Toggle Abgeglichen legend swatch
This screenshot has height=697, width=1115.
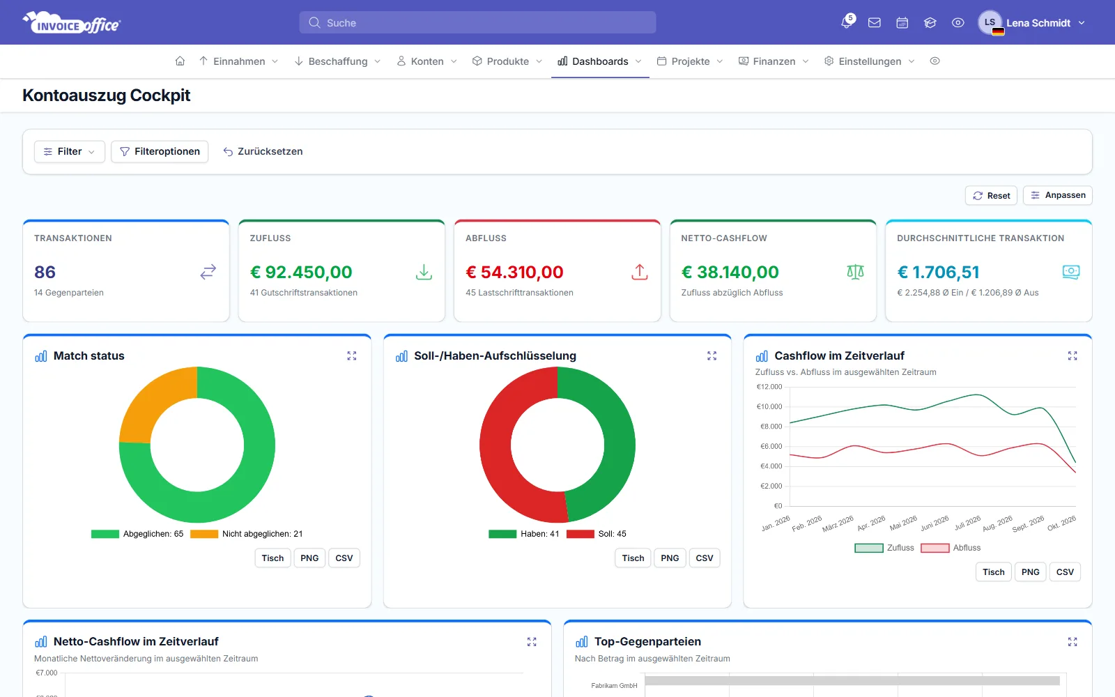coord(105,534)
